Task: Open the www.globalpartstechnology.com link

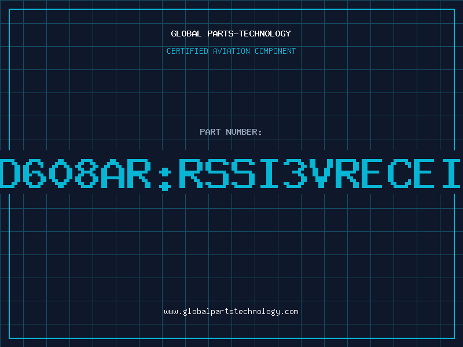Action: [x=231, y=312]
